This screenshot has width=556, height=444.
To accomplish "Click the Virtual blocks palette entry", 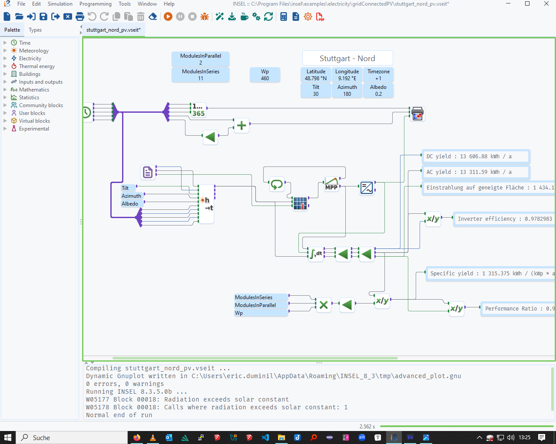I will tap(34, 121).
